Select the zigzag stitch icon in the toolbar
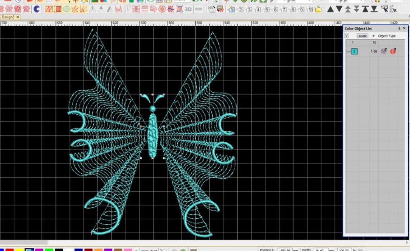This screenshot has height=251, width=410. (119, 10)
